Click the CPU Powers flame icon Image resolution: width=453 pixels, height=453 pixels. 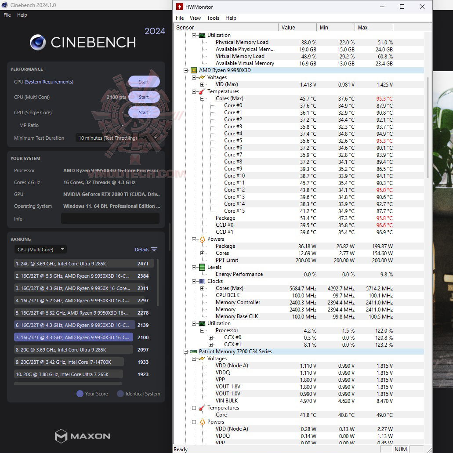[202, 239]
